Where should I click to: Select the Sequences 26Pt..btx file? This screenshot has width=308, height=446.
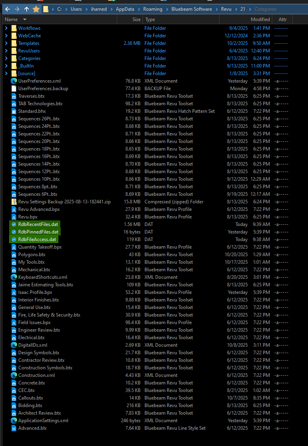39,119
